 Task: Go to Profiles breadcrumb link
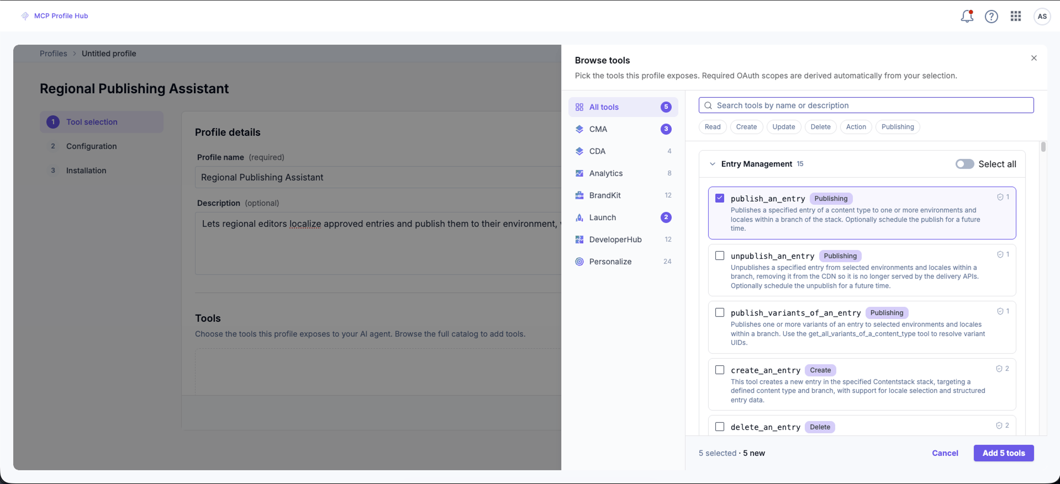[x=53, y=54]
